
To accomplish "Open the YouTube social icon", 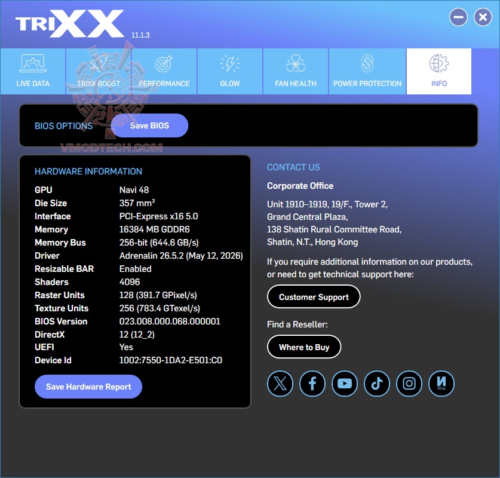I will click(x=345, y=383).
